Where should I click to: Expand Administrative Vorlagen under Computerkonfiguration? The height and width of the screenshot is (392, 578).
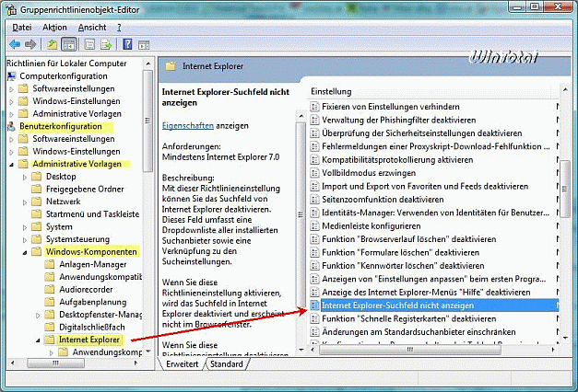[11, 114]
